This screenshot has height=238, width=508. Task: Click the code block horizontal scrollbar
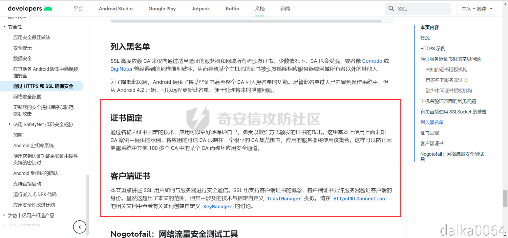[x=246, y=21]
